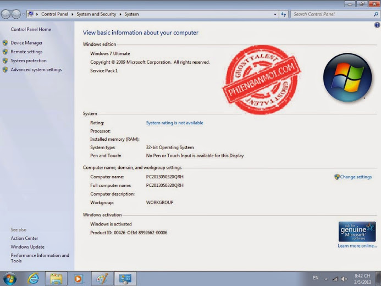Select Control Panel in the breadcrumb
This screenshot has width=381, height=286.
54,14
